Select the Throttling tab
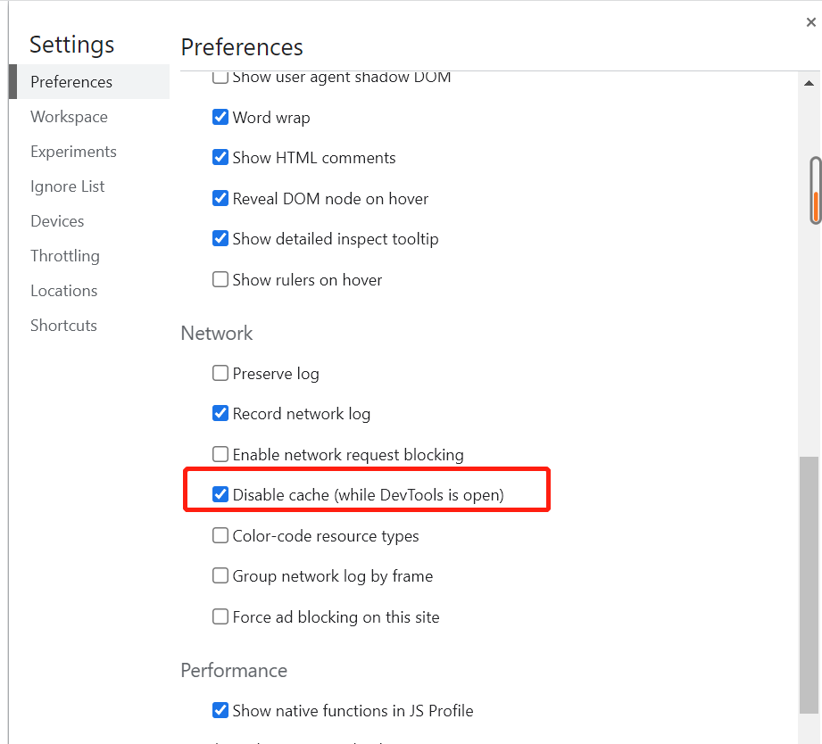 (65, 256)
